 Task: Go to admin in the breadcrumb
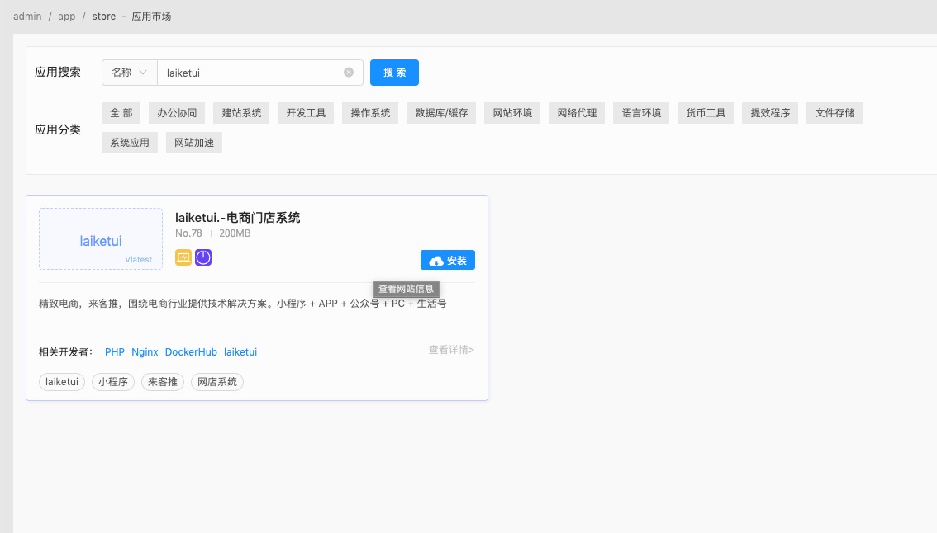pos(27,17)
